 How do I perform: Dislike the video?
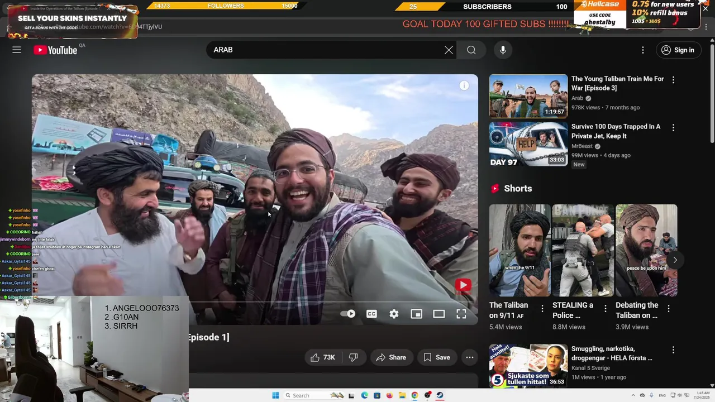[x=353, y=357]
